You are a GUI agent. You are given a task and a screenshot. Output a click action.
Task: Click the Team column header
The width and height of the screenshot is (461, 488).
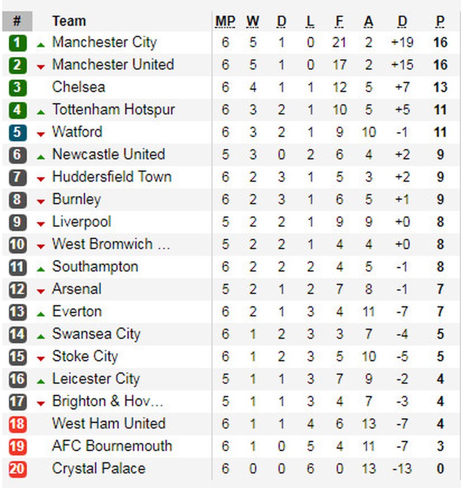coord(69,21)
